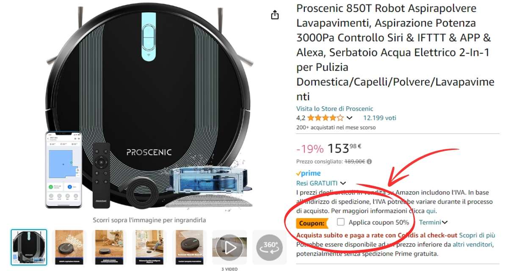Click the Prime logo
This screenshot has height=271, width=508.
(x=308, y=173)
